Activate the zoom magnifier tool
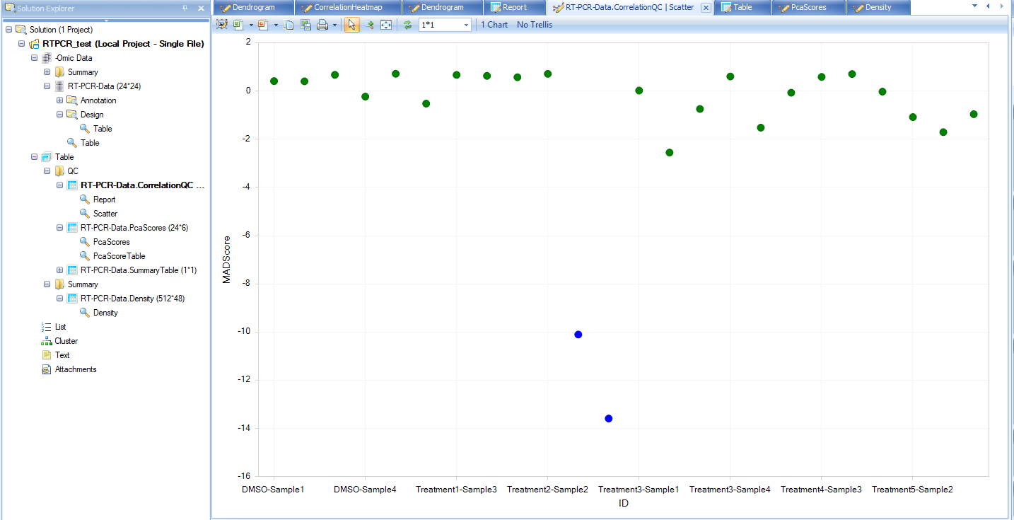This screenshot has height=520, width=1014. (369, 25)
